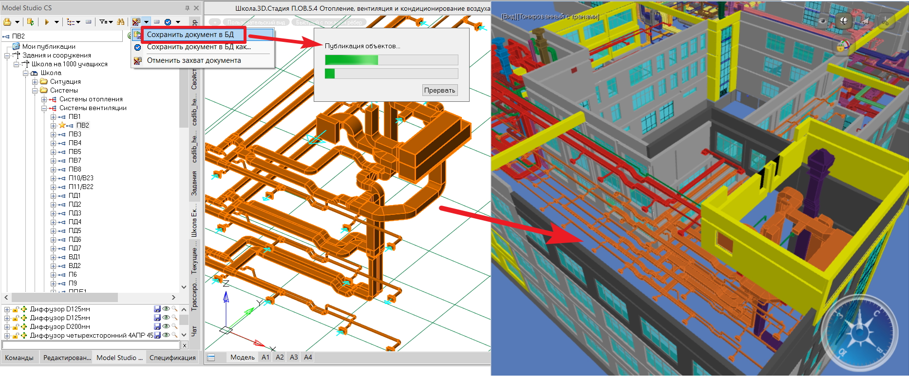Click the lower publication progress bar
Screen dimensions: 909x380
pyautogui.click(x=392, y=74)
